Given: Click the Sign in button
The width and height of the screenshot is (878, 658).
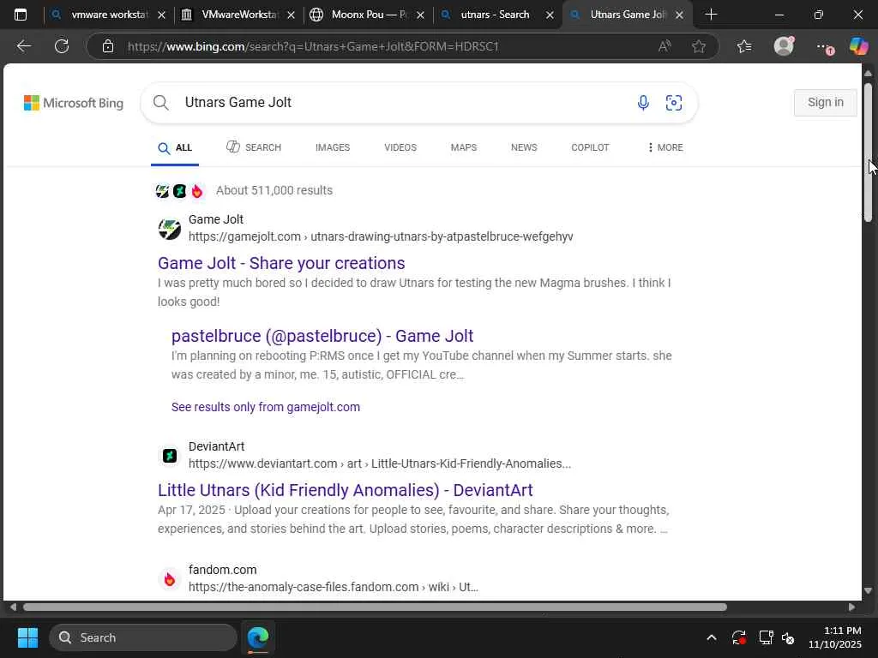Looking at the screenshot, I should pos(826,103).
